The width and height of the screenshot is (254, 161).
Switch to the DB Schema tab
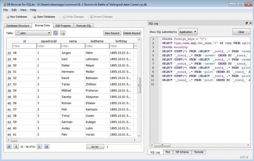point(182,152)
